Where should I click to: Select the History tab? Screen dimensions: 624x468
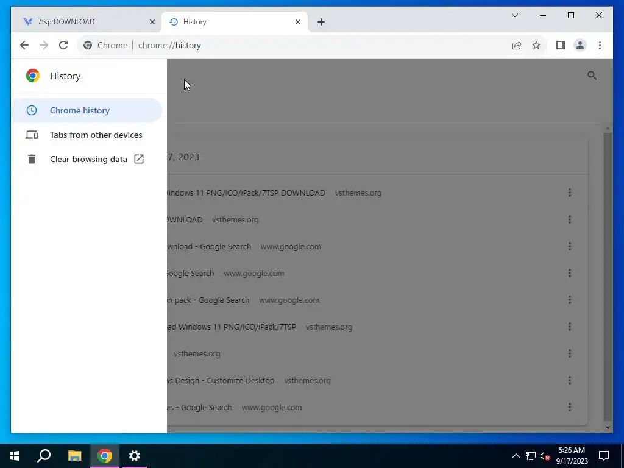(x=235, y=22)
